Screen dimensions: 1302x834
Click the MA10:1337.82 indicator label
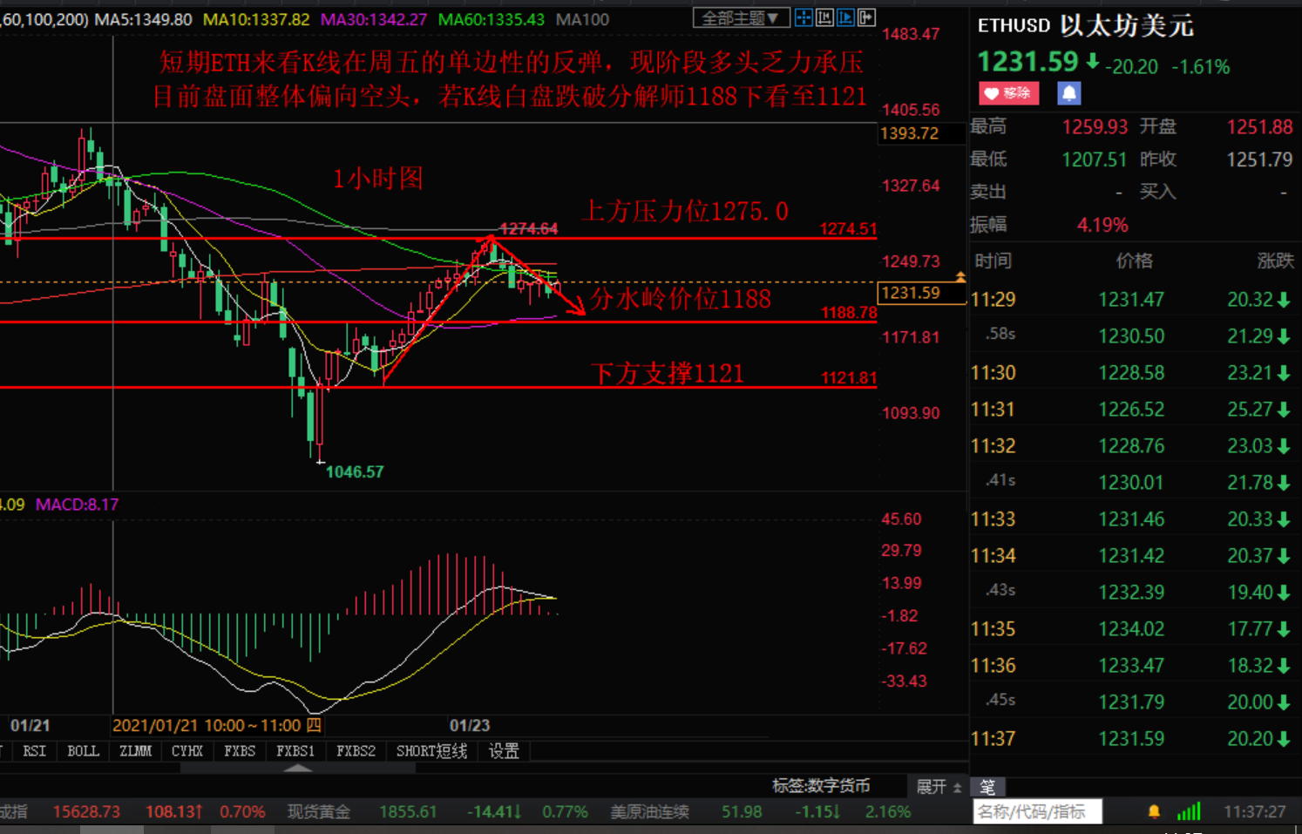256,19
